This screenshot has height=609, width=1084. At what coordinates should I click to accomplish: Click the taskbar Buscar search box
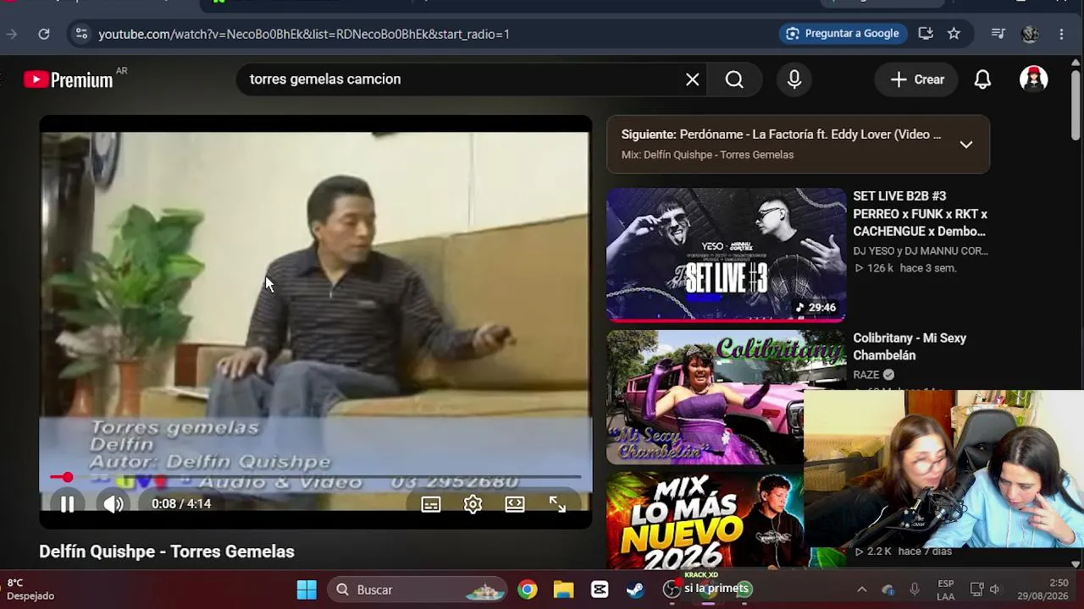click(x=418, y=590)
